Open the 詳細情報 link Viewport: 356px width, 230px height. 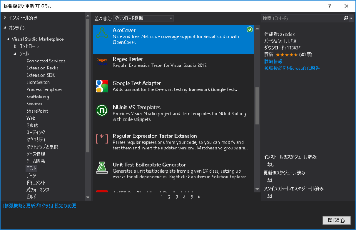pyautogui.click(x=273, y=61)
